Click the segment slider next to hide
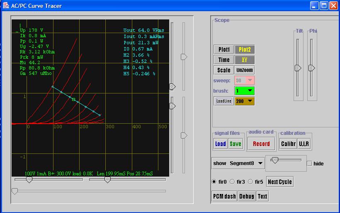Viewport: 340px width, 213px height. [275, 160]
